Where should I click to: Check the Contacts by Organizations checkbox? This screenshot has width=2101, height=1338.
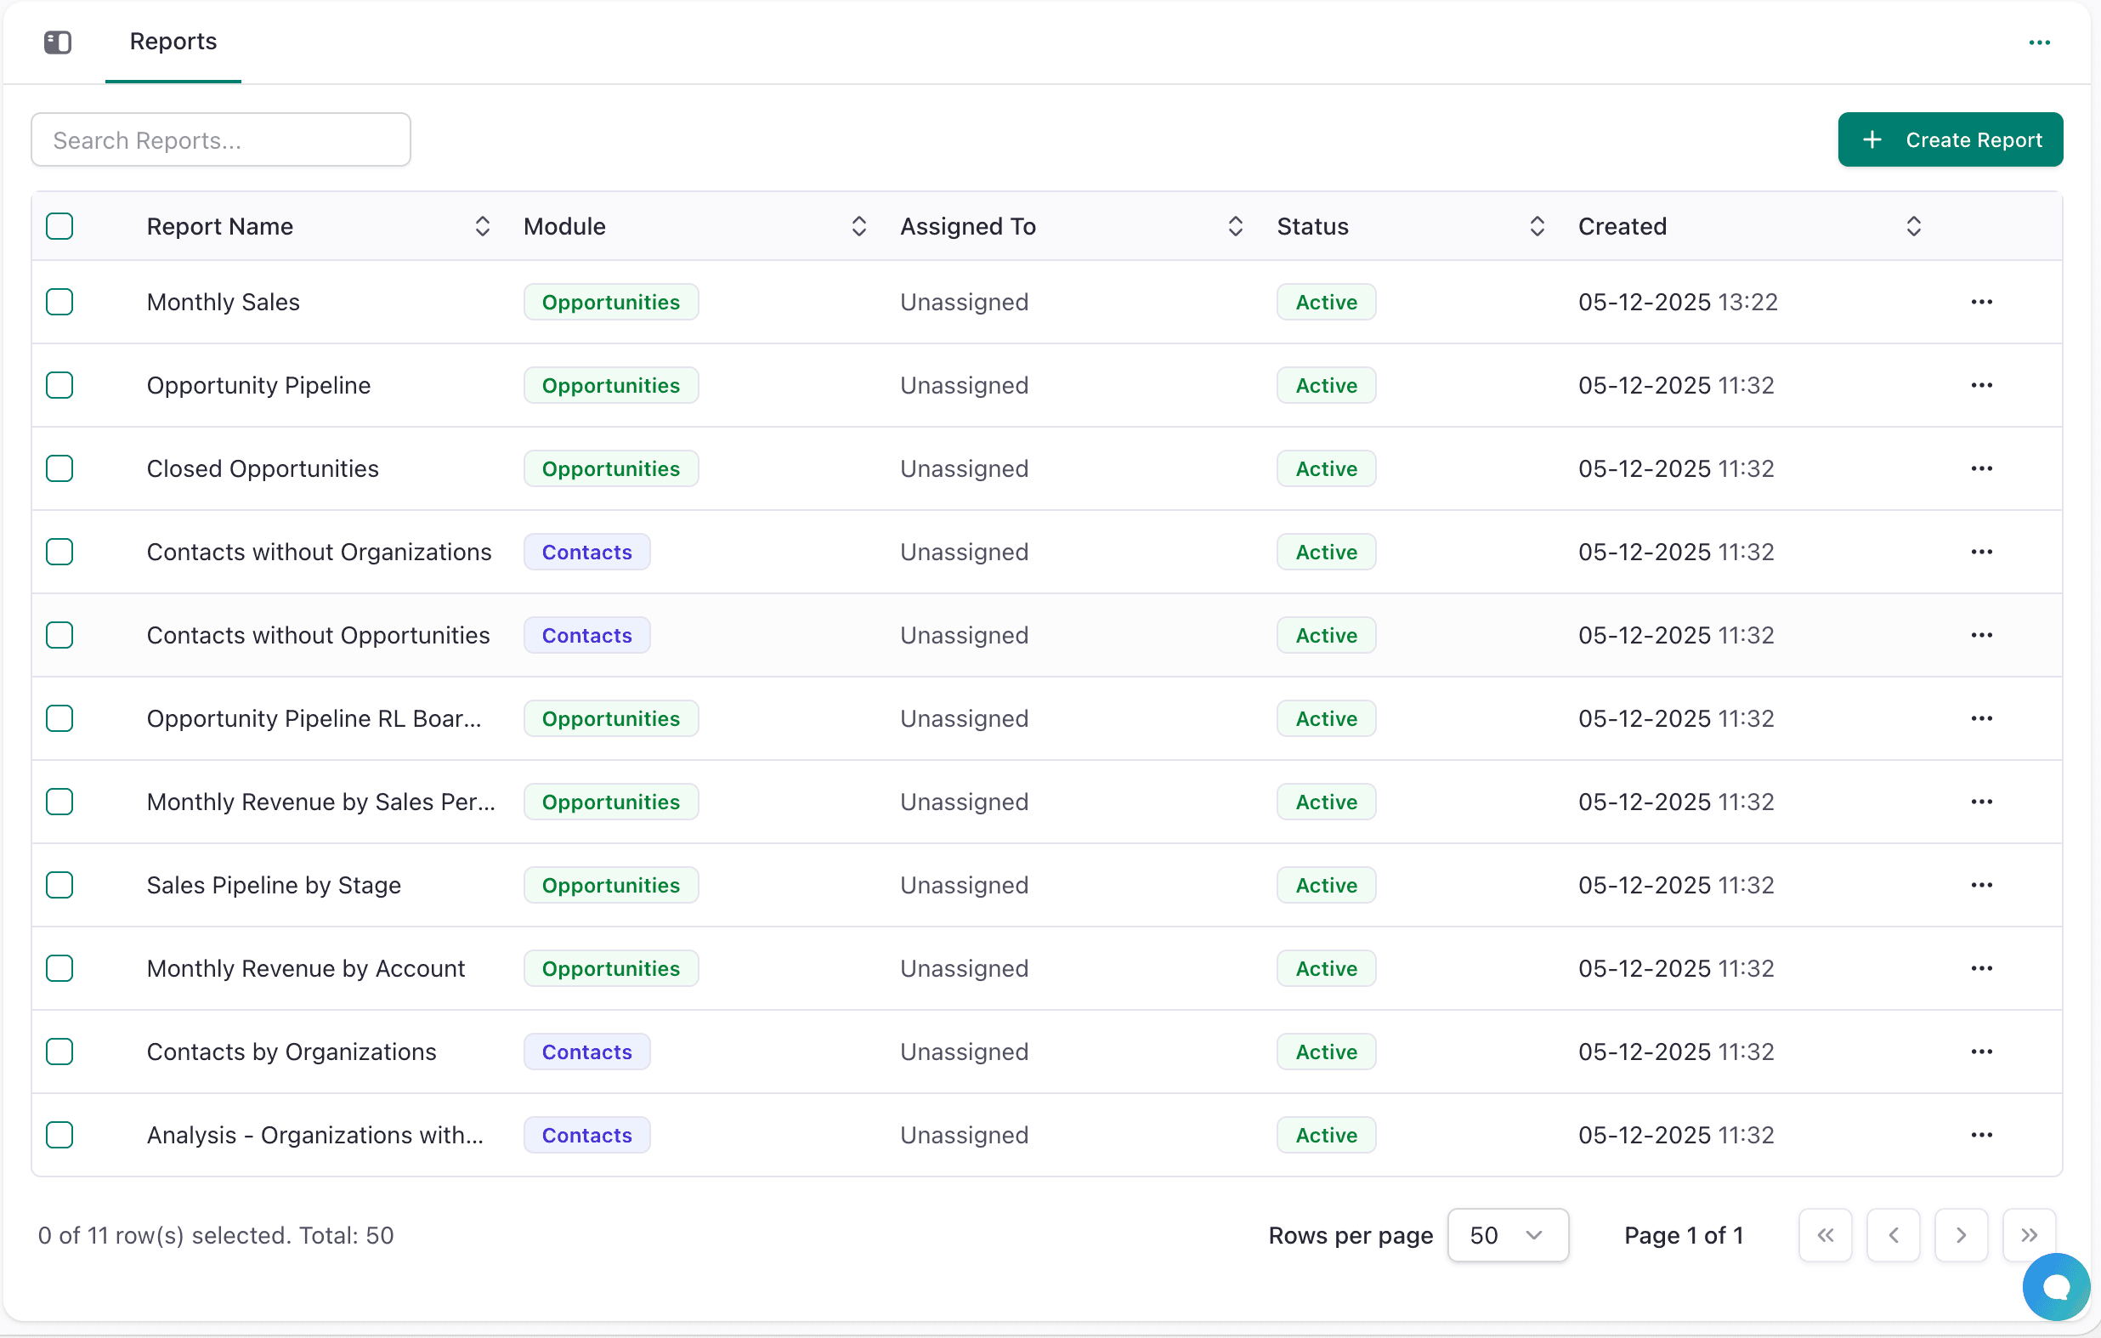pyautogui.click(x=59, y=1052)
